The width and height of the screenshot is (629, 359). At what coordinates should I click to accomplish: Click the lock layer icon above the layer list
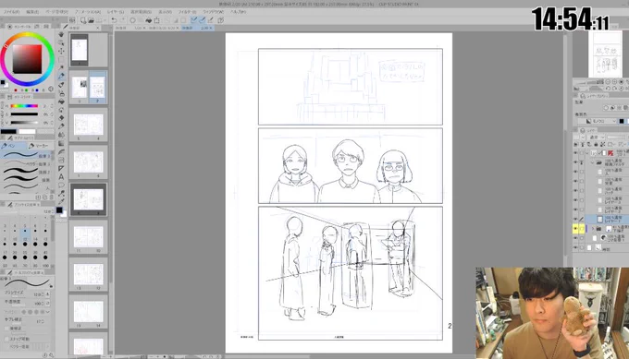597,145
